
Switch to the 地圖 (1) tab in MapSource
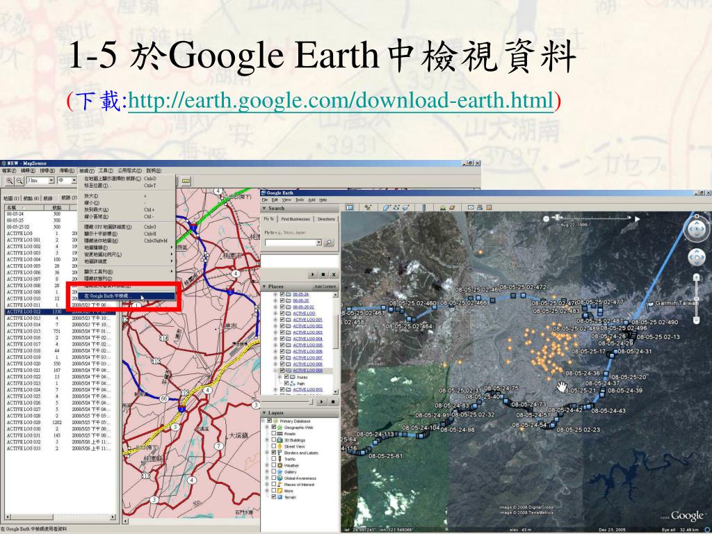[11, 198]
